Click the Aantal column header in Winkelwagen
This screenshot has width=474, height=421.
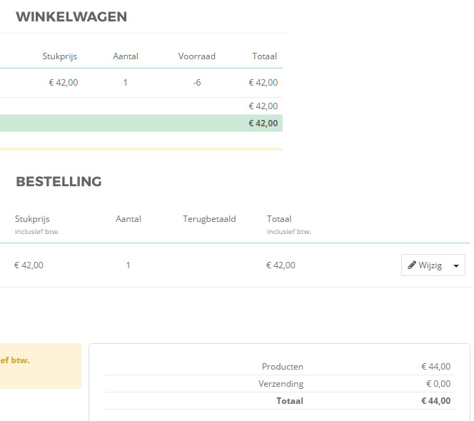(x=126, y=56)
